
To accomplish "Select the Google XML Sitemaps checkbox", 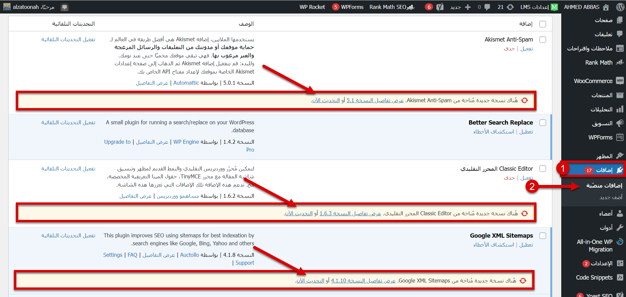I will pyautogui.click(x=542, y=236).
